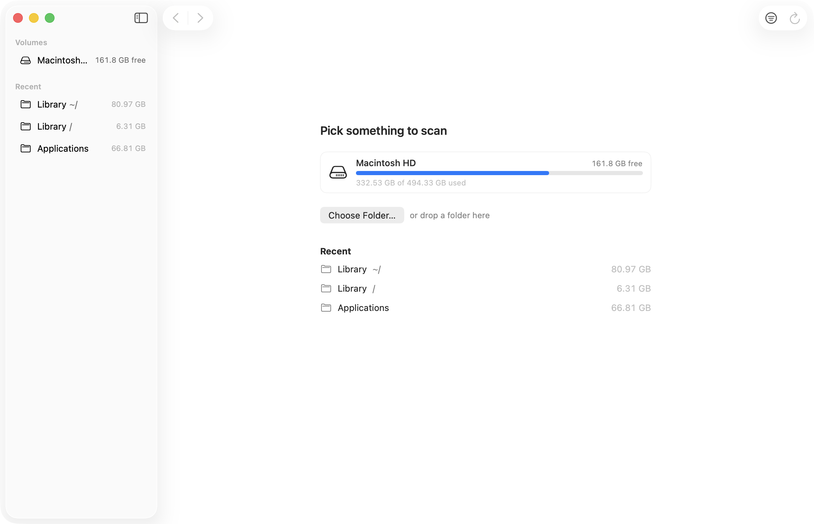This screenshot has height=524, width=814.
Task: Click the folder icon beside sidebar Applications
Action: click(x=26, y=148)
